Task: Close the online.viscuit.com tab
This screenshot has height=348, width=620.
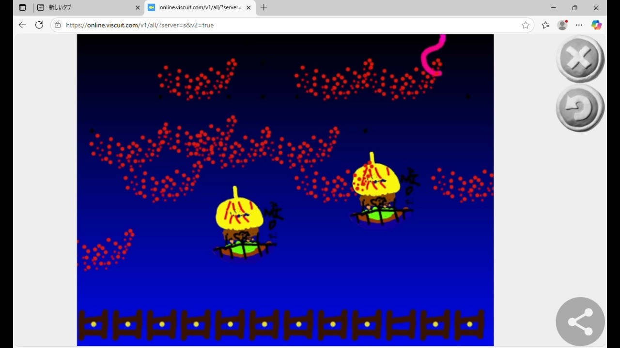Action: (x=248, y=8)
